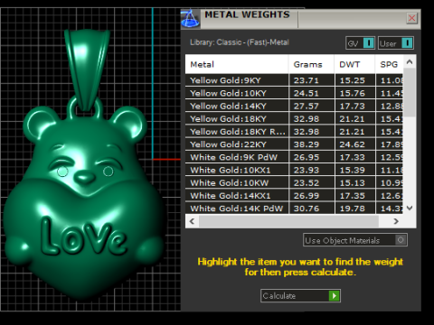Click the DWT column header
Image resolution: width=434 pixels, height=325 pixels.
354,64
